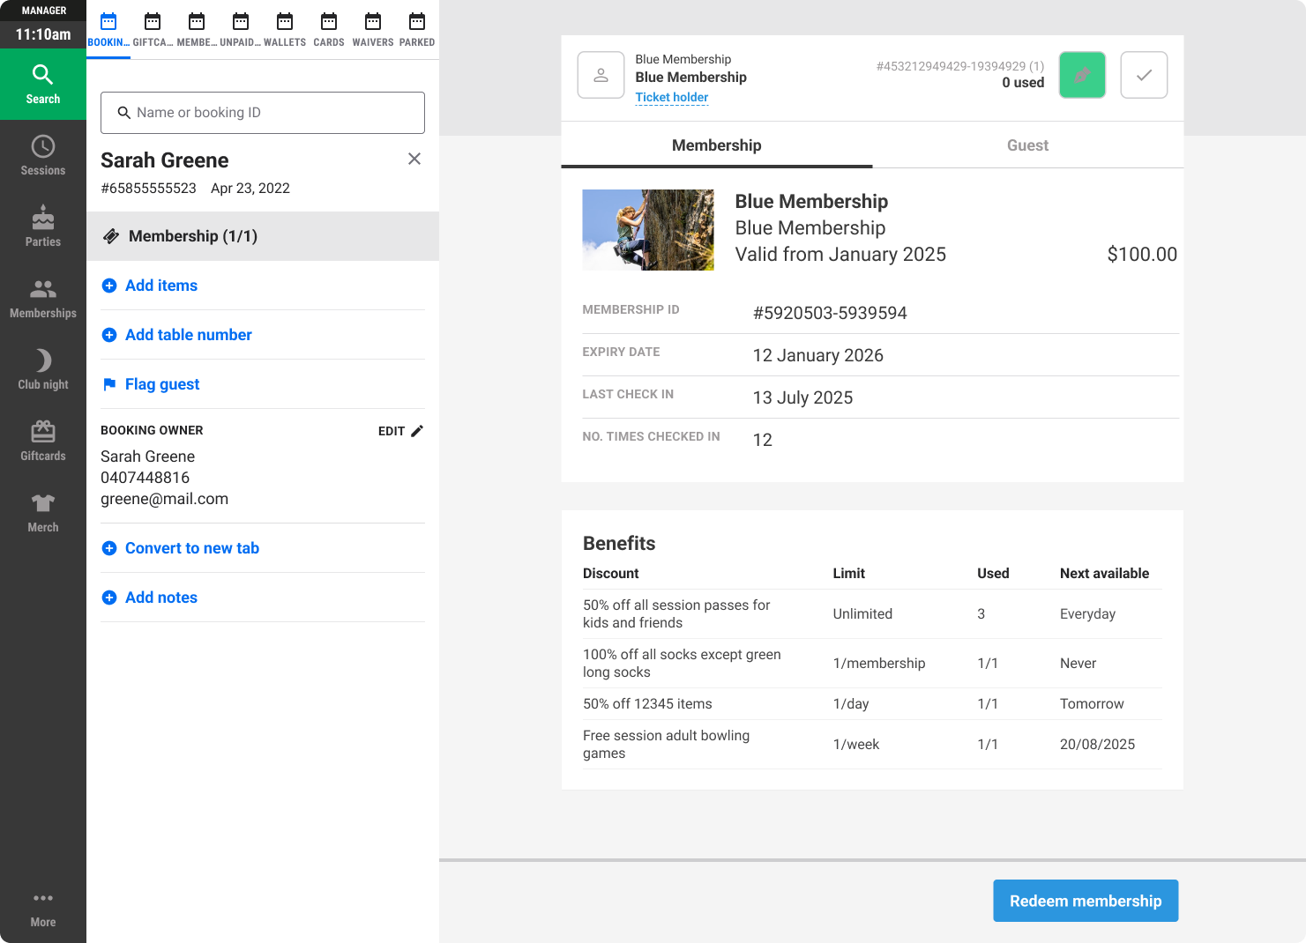Select the Wallets tab
Viewport: 1306px width, 943px height.
285,30
